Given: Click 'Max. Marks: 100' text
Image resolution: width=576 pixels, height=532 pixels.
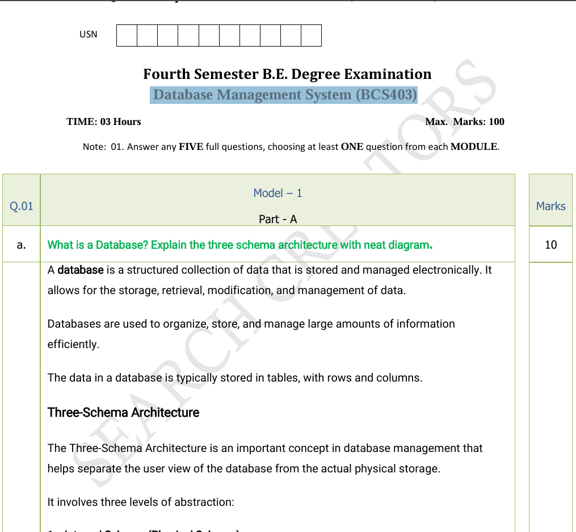Looking at the screenshot, I should click(x=465, y=122).
